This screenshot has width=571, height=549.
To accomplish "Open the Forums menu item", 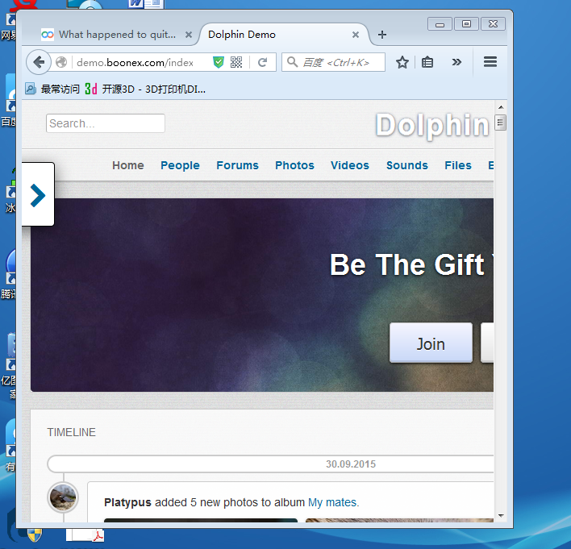I will [x=237, y=165].
